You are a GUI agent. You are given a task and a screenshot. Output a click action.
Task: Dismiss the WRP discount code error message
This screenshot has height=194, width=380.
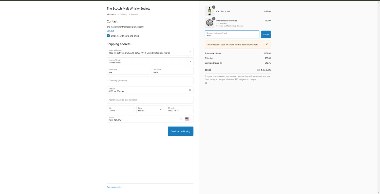tap(267, 44)
